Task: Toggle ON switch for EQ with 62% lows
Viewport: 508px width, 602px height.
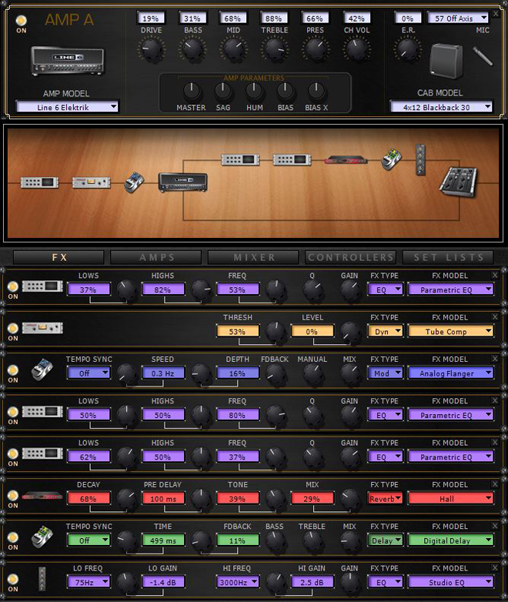Action: coord(12,453)
